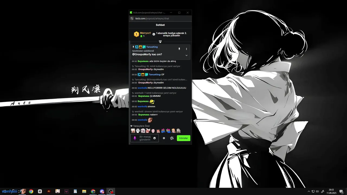Click wenheiii on 'NOLUYORRRR GELDIM' message
347x195 pixels.
coord(142,88)
